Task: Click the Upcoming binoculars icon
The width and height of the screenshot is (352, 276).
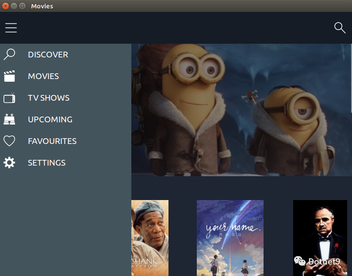Action: [9, 119]
